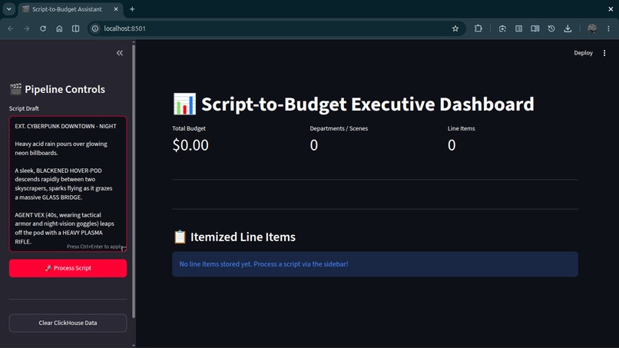This screenshot has height=348, width=619.
Task: Click the Deploy button
Action: coord(583,53)
